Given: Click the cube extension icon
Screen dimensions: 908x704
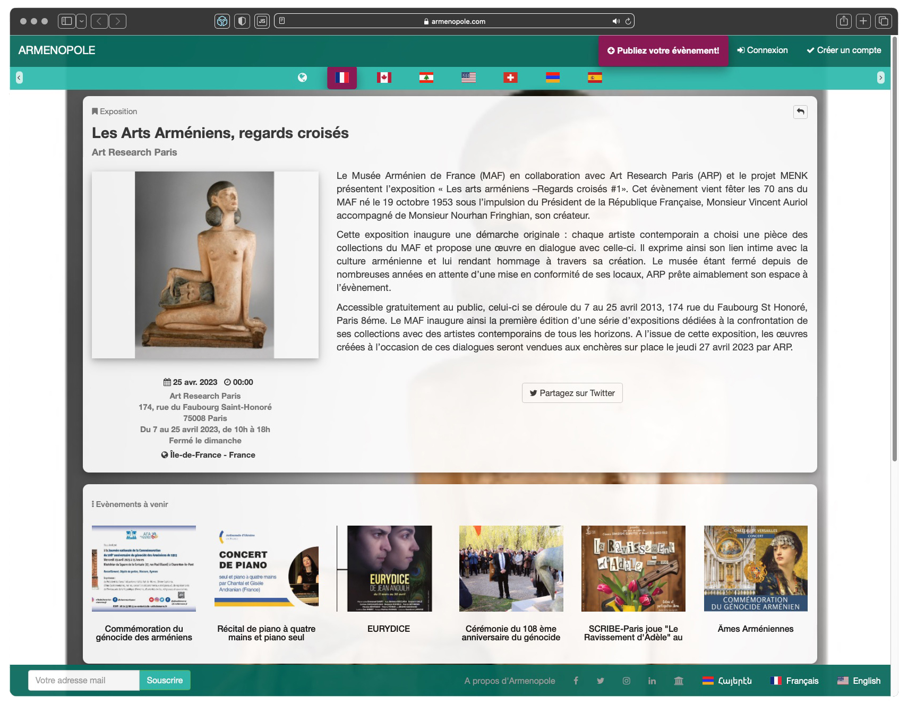Looking at the screenshot, I should point(222,21).
